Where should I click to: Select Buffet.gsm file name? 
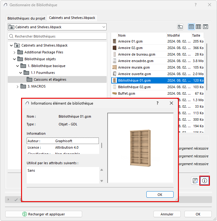coord(126,93)
